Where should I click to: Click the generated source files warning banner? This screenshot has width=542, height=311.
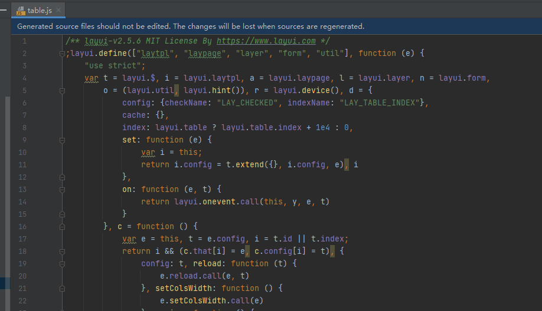pyautogui.click(x=276, y=26)
